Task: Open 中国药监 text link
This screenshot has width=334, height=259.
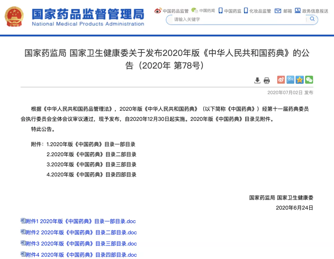Action: tap(233, 11)
